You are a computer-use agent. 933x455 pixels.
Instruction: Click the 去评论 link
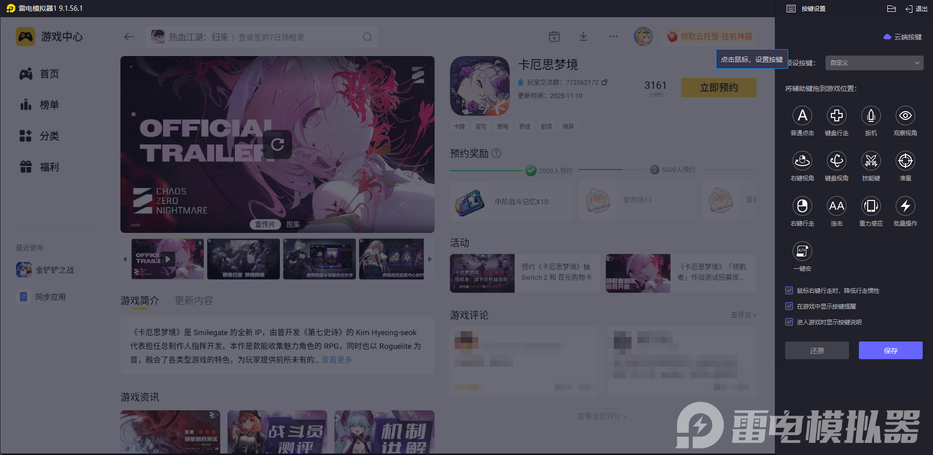point(743,315)
